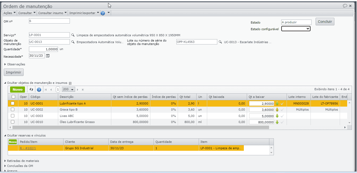This screenshot has width=357, height=173.
Task: Search service with magnifier beside LP-0001
Action: coord(73,35)
